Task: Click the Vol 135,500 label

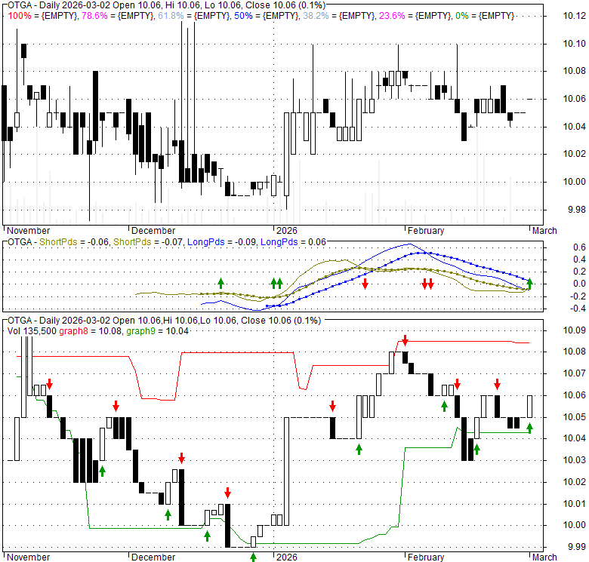Action: 32,331
